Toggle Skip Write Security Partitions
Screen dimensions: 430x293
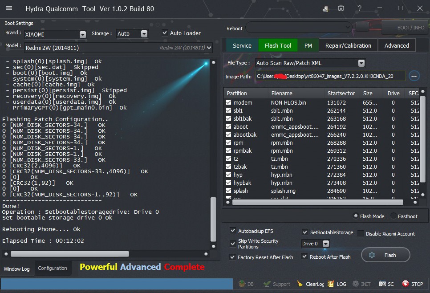click(x=233, y=243)
